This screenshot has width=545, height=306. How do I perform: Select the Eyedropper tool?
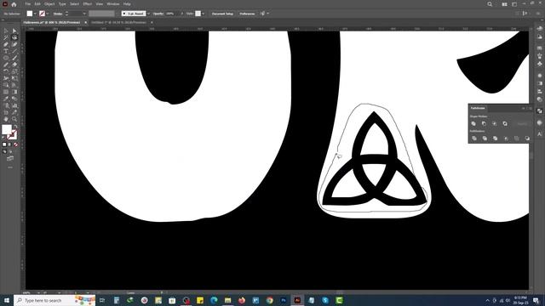click(x=6, y=99)
